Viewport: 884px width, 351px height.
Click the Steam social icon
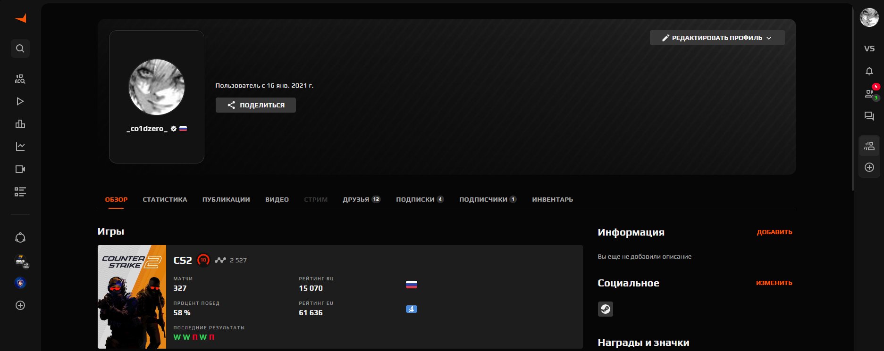pos(605,309)
